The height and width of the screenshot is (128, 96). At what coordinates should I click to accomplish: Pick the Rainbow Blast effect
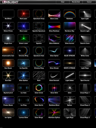click(x=54, y=100)
